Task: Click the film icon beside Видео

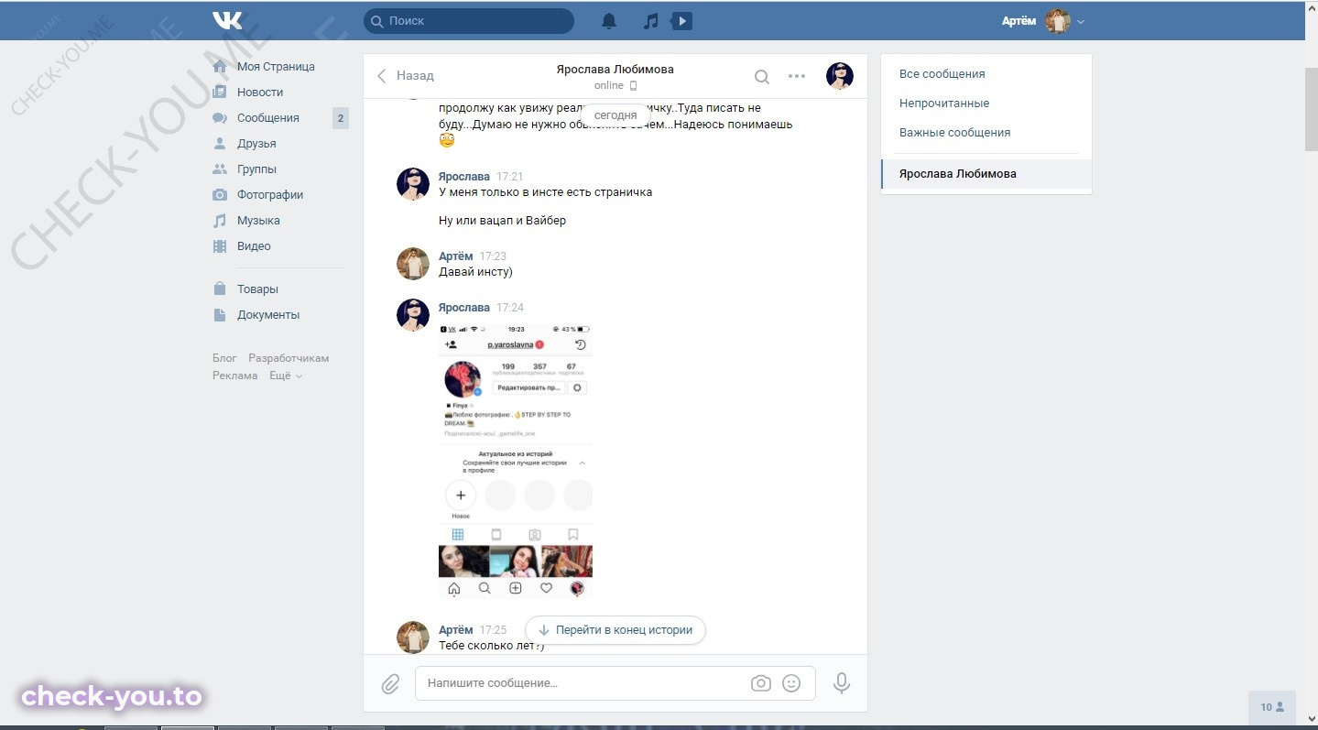Action: tap(220, 246)
